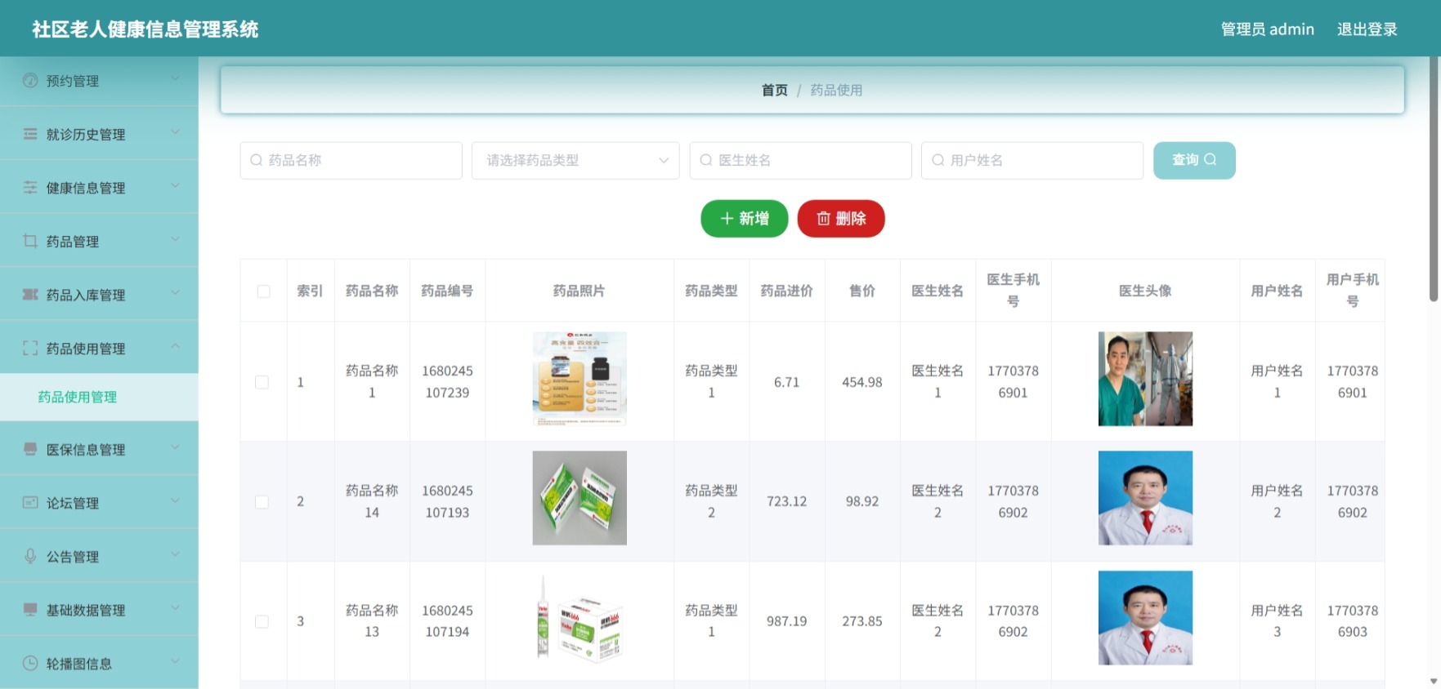The width and height of the screenshot is (1441, 689).
Task: Expand 论坛管理 menu chevron
Action: click(175, 500)
